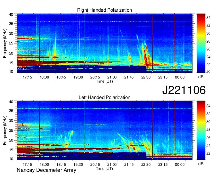Select the J221106 observation label
Viewport: 214px width, 174px height.
click(x=184, y=90)
